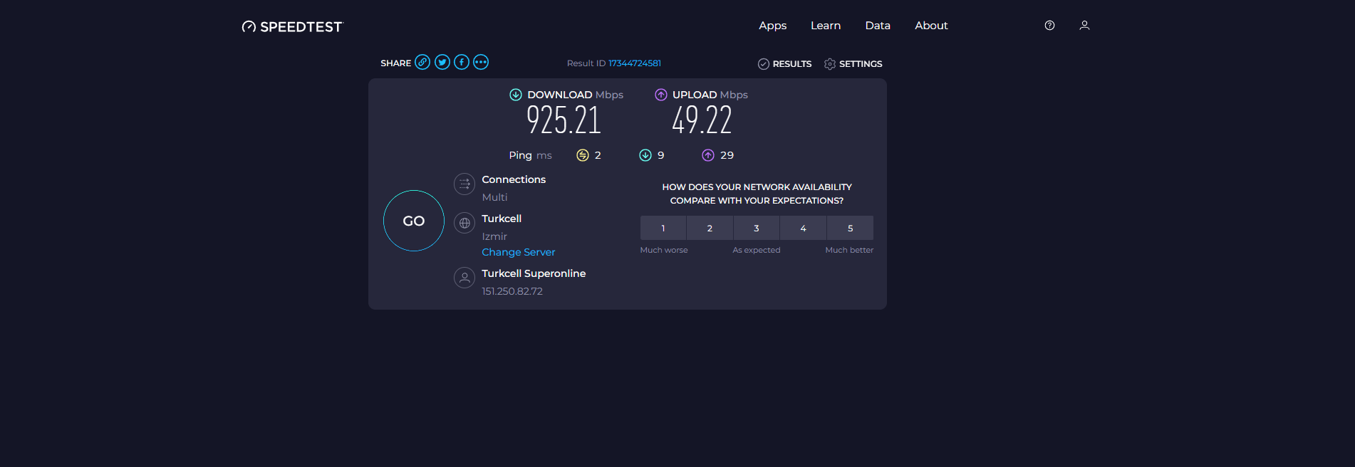Click the upload value 49.22

point(702,120)
